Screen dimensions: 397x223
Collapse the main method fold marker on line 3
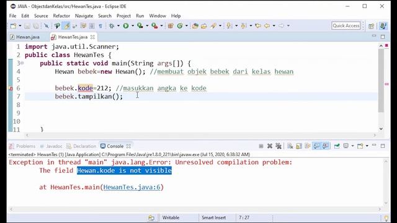[22, 63]
